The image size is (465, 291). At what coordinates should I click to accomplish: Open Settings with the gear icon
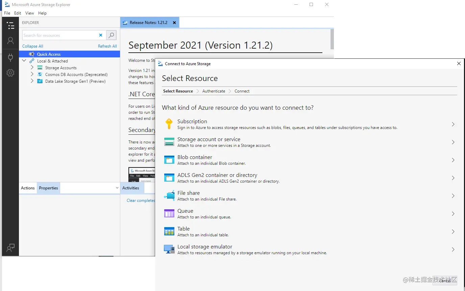(x=10, y=73)
